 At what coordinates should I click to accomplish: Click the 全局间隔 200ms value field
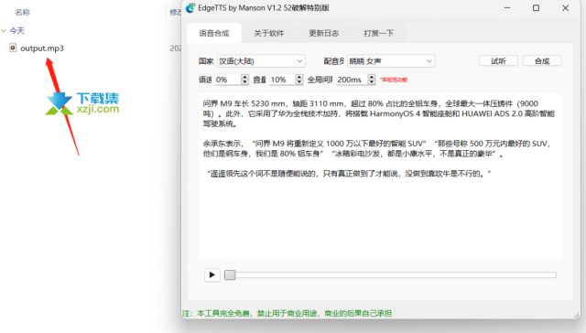pyautogui.click(x=352, y=80)
